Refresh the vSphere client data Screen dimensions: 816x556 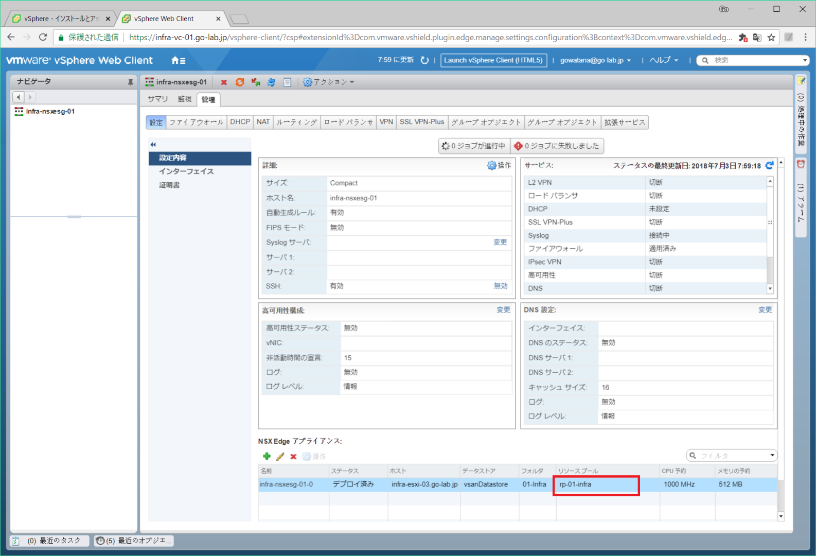click(424, 60)
